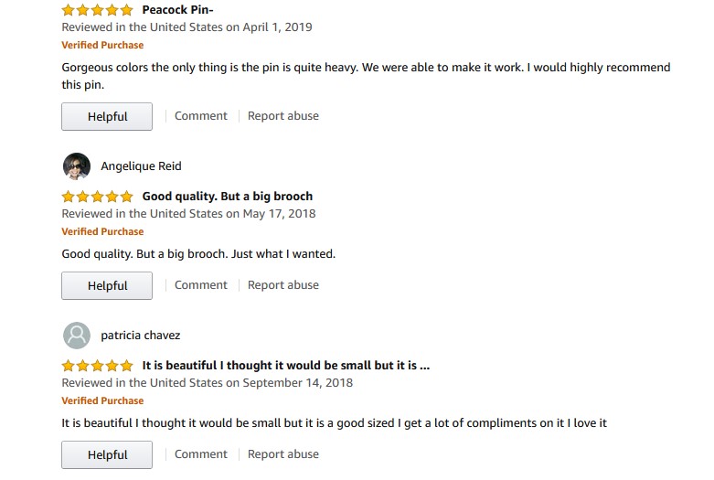Mark Angelique Reid's review as Helpful
This screenshot has height=480, width=714.
click(107, 286)
